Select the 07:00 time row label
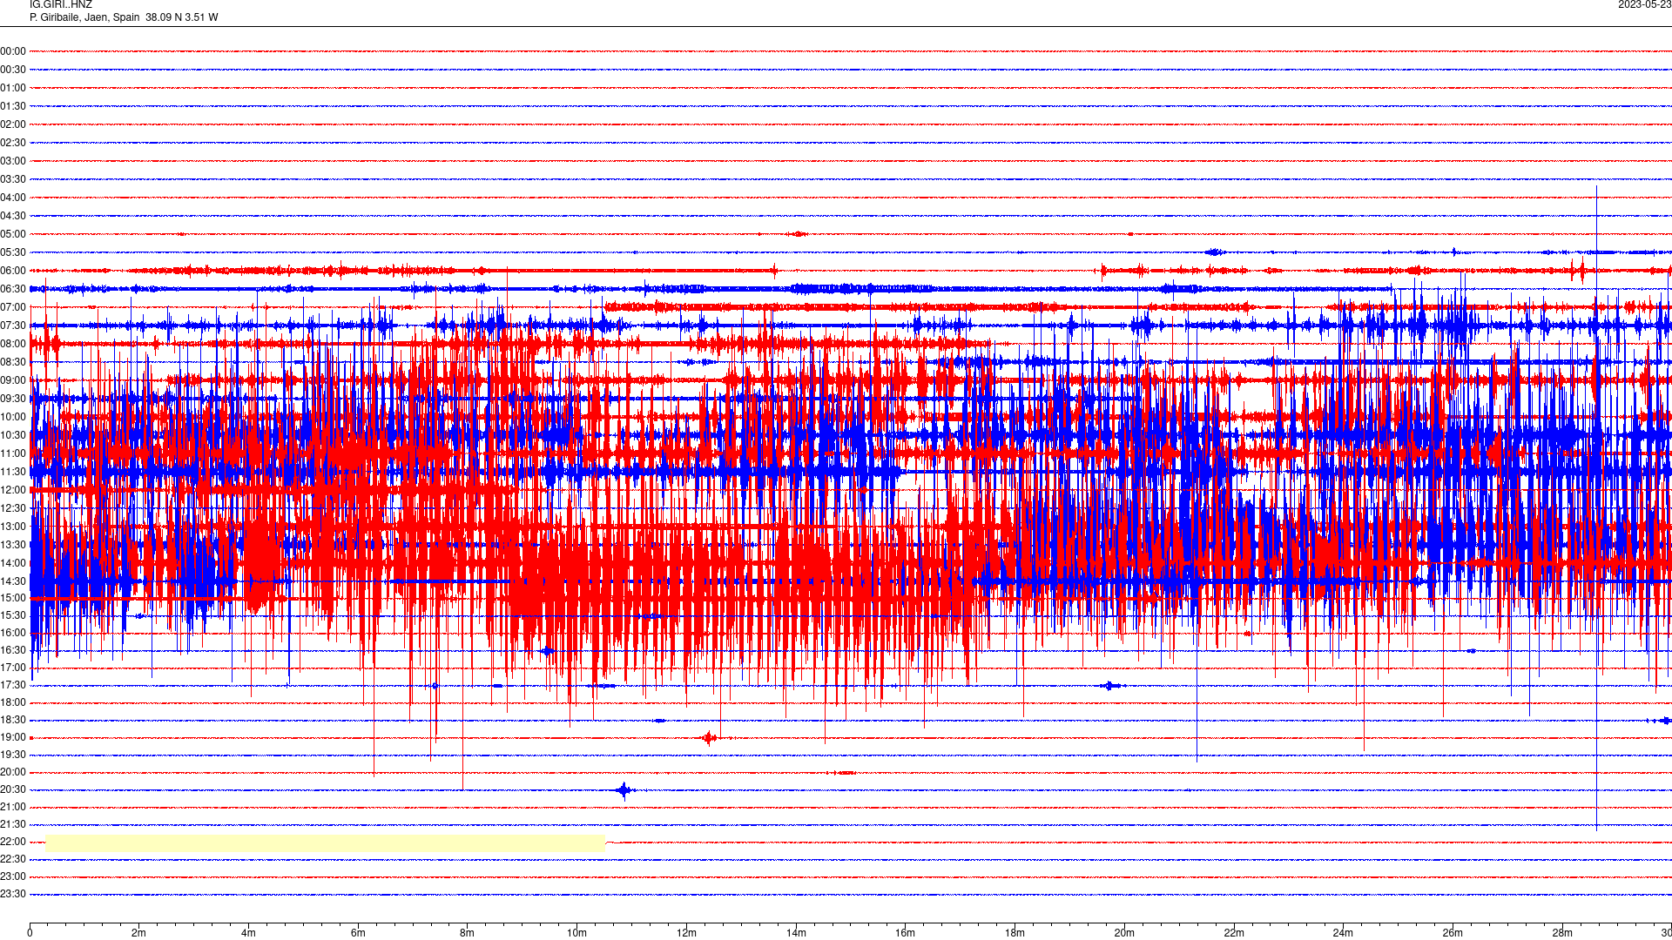 click(13, 307)
